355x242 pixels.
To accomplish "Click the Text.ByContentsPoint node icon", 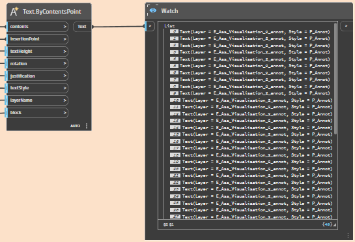I will pos(14,11).
